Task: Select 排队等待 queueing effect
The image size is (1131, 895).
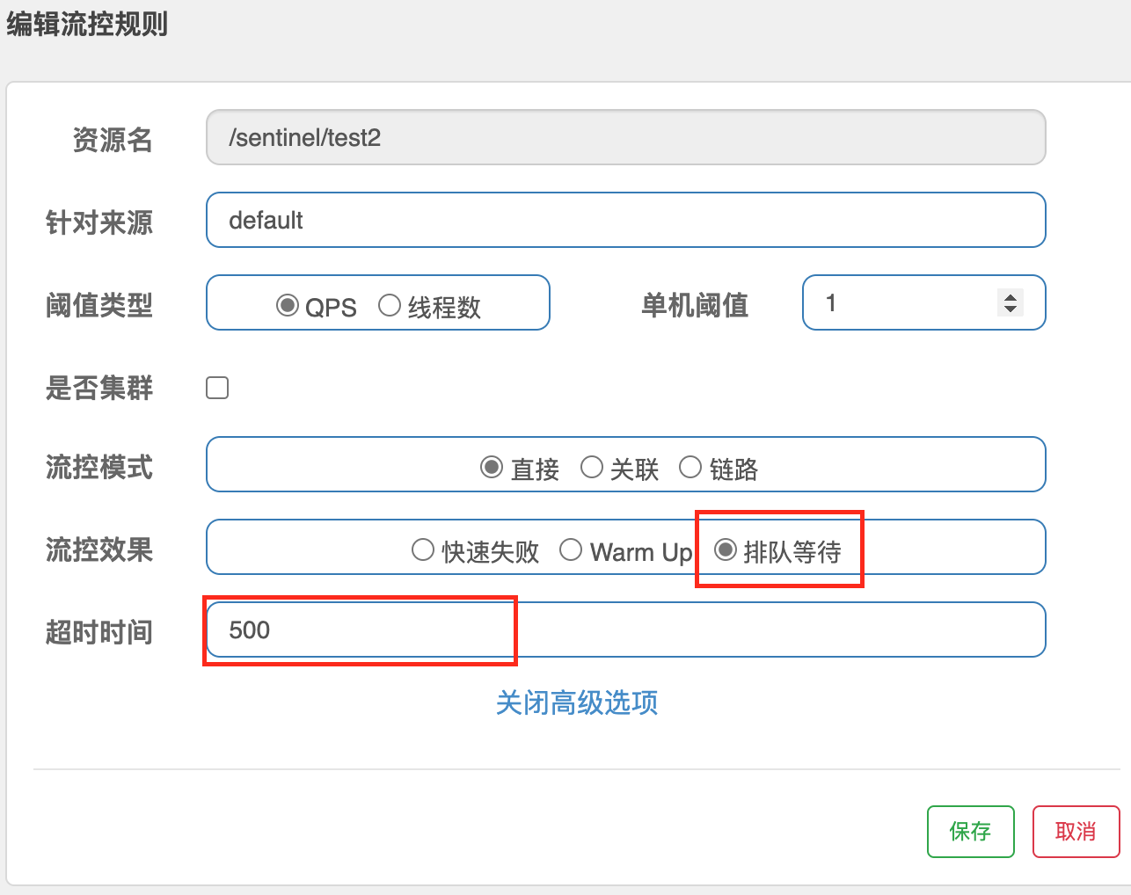Action: click(x=725, y=549)
